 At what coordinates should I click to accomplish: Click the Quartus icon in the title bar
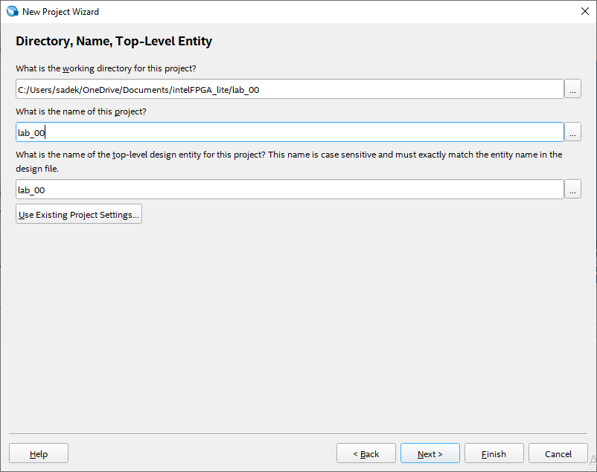12,11
